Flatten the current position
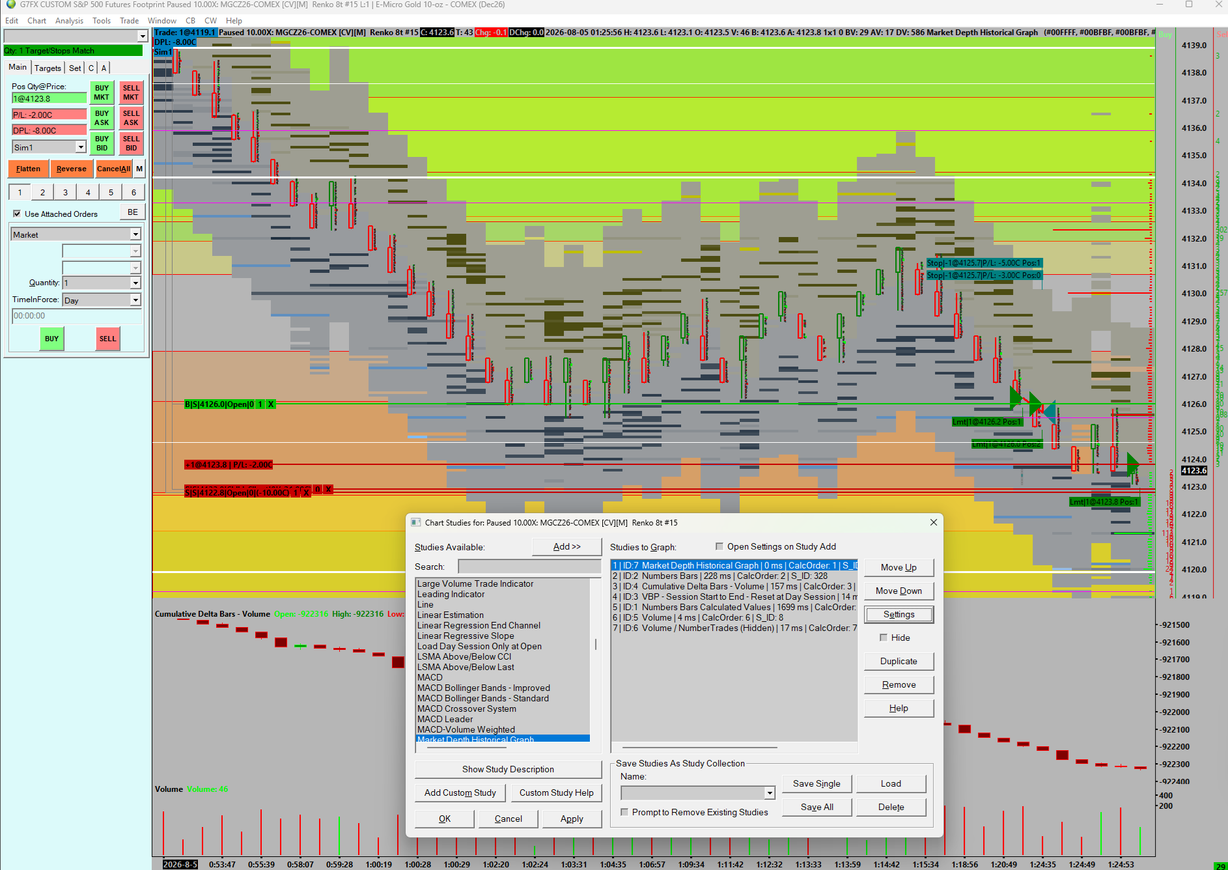 (x=28, y=169)
